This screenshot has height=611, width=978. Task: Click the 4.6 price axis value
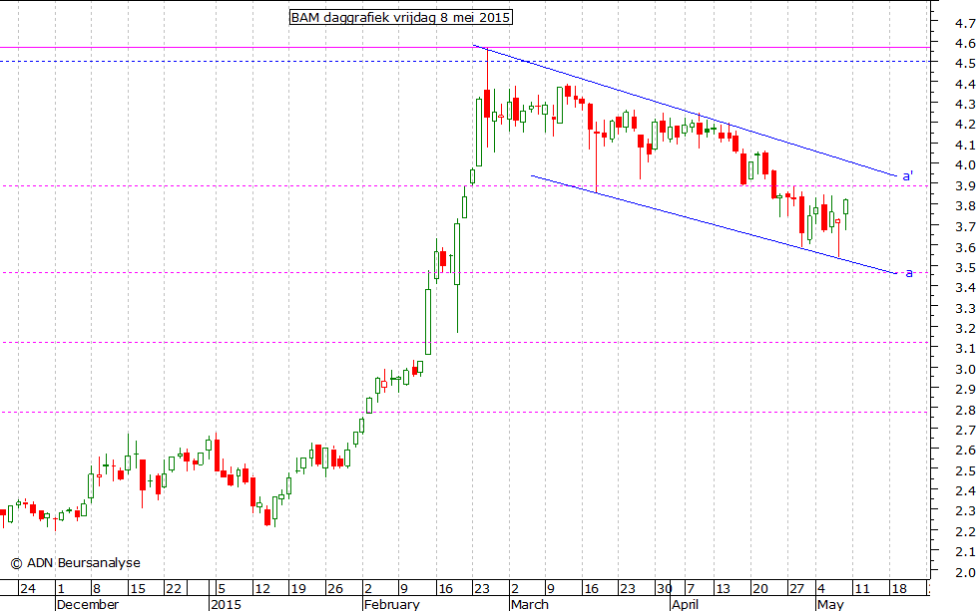point(965,44)
